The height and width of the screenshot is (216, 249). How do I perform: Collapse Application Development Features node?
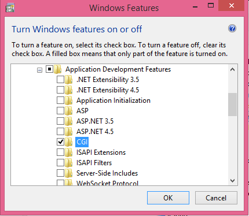39,70
